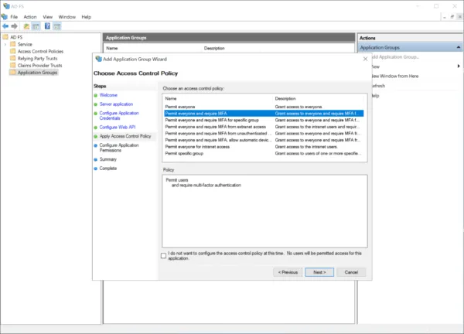
Task: Click the Refresh action in Actions pane
Action: pos(379,86)
